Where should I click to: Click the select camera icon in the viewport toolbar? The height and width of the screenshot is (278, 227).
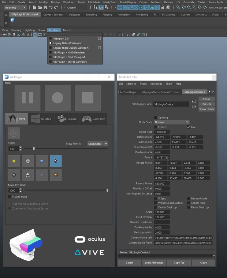click(x=5, y=34)
